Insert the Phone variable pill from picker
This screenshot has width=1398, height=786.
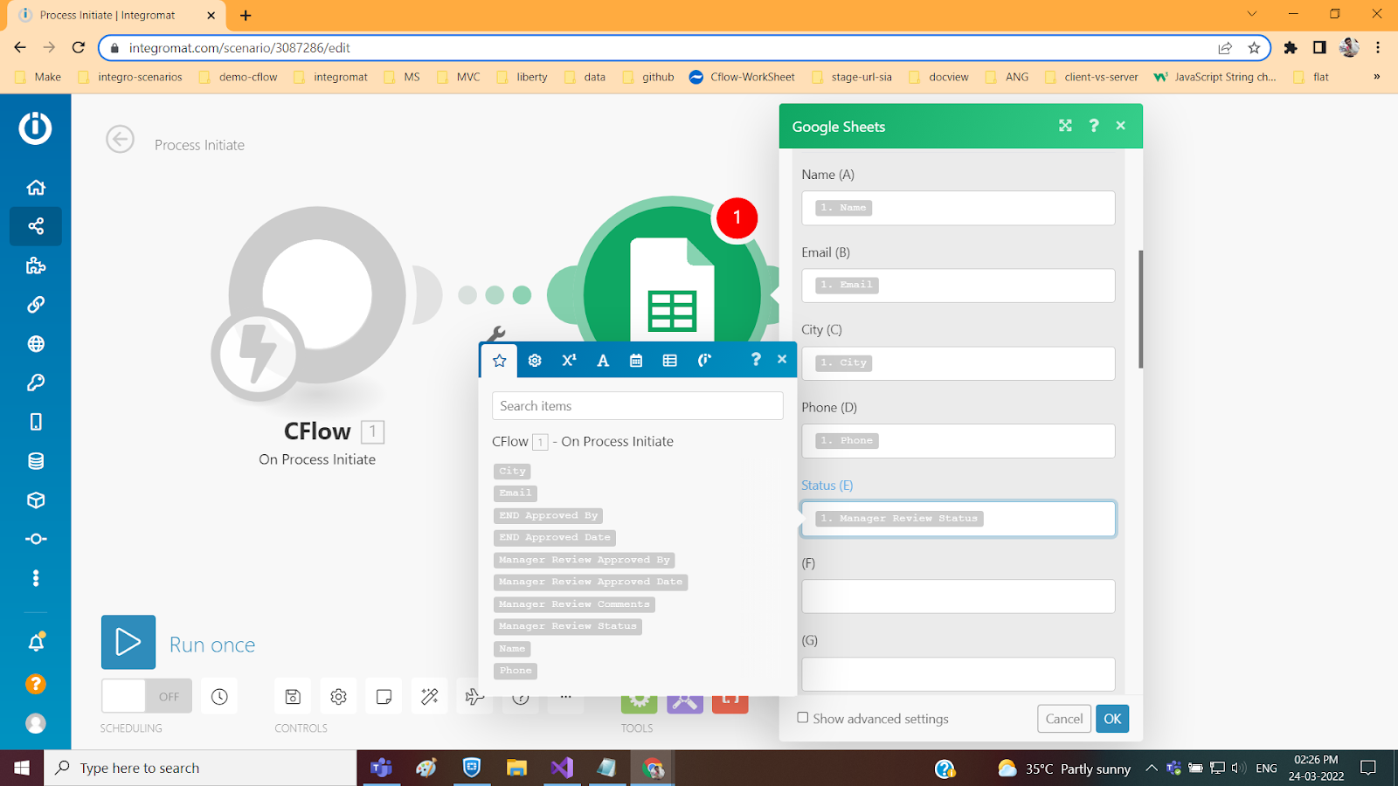click(x=516, y=671)
